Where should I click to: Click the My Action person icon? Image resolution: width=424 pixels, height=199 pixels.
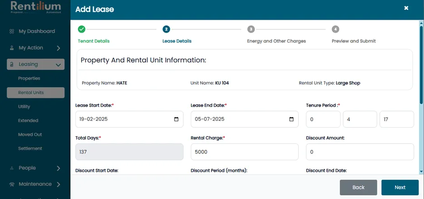point(12,48)
